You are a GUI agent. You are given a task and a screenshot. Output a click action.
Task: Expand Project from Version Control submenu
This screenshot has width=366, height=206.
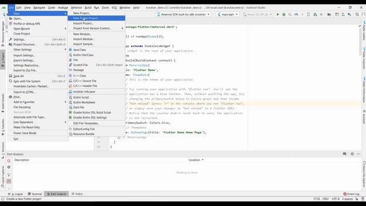97,28
